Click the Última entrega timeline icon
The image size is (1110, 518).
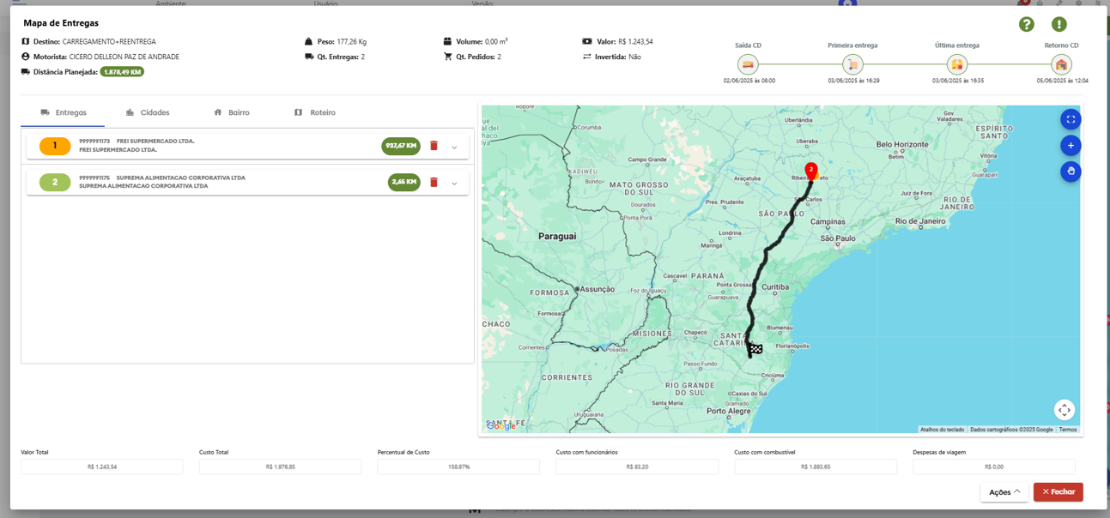point(957,64)
